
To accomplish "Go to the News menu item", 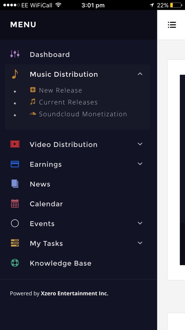I will [x=40, y=184].
